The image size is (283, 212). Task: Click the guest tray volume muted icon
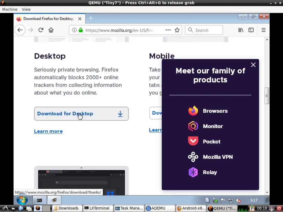[238, 200]
